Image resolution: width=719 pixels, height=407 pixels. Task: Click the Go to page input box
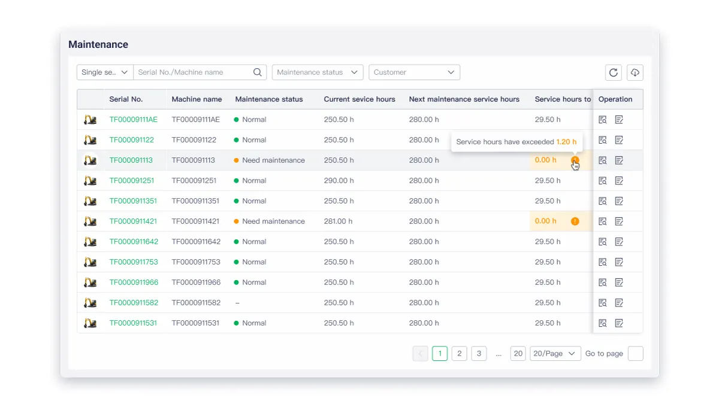pyautogui.click(x=635, y=354)
